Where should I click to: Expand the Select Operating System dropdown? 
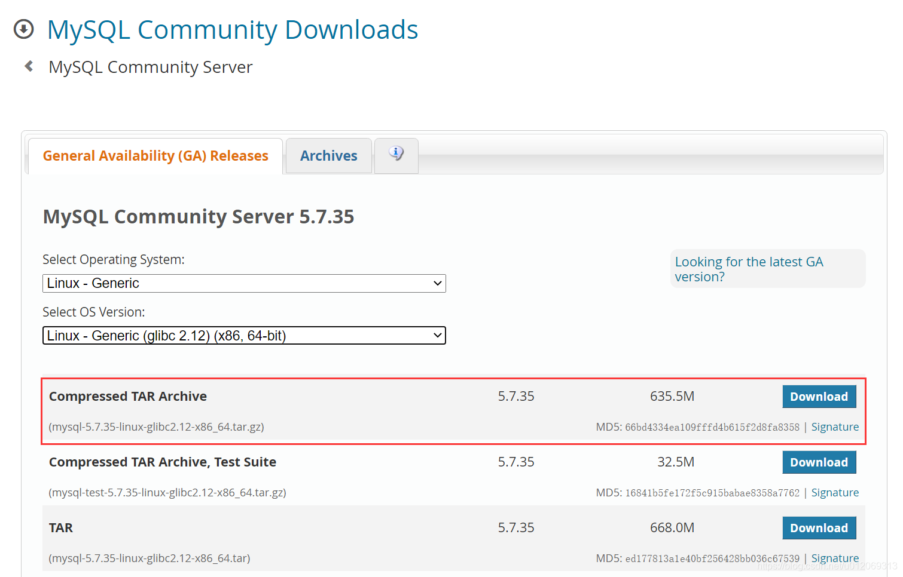(244, 283)
